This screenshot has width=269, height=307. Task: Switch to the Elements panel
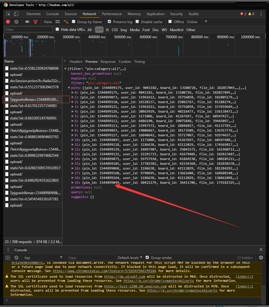coord(34,14)
